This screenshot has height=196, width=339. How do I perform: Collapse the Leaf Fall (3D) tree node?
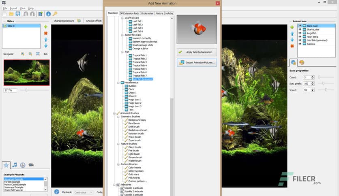[x=122, y=18]
